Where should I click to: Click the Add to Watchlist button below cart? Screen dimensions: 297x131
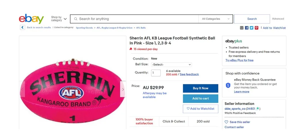pos(200,109)
